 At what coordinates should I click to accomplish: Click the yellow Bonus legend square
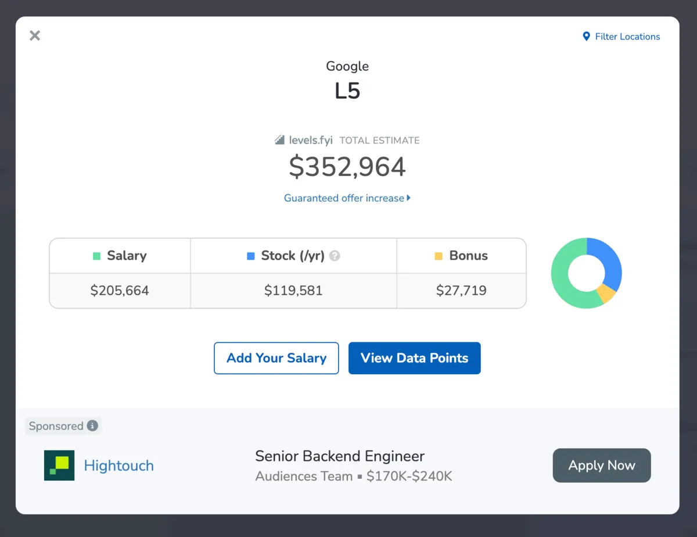[x=439, y=256]
